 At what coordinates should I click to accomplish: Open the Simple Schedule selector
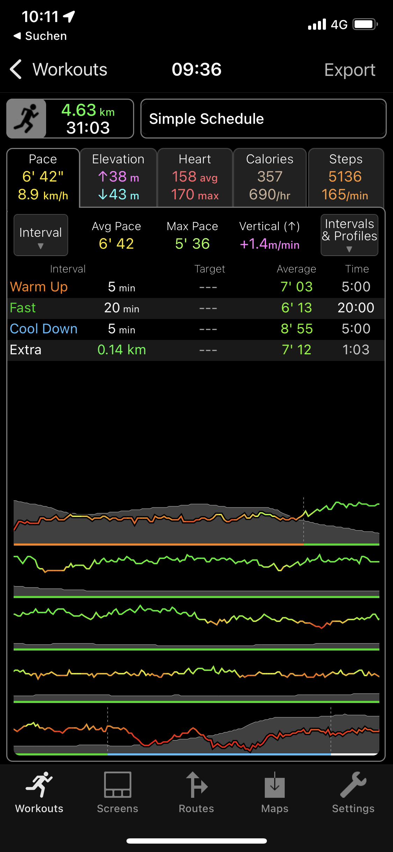point(263,119)
